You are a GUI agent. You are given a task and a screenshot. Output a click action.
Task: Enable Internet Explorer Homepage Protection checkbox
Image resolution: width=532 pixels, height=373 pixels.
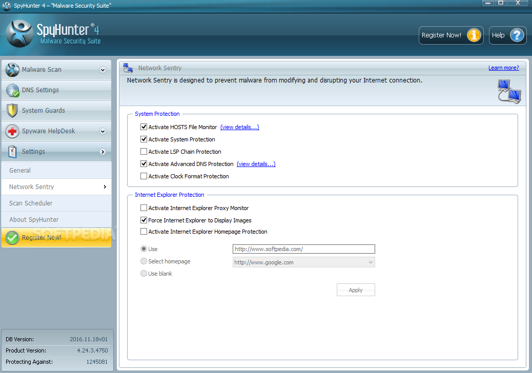click(x=144, y=231)
